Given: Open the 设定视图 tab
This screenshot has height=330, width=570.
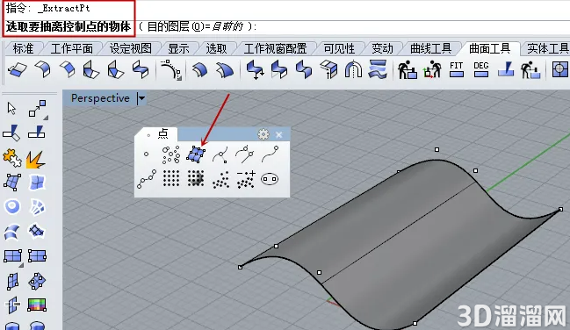Looking at the screenshot, I should click(131, 48).
